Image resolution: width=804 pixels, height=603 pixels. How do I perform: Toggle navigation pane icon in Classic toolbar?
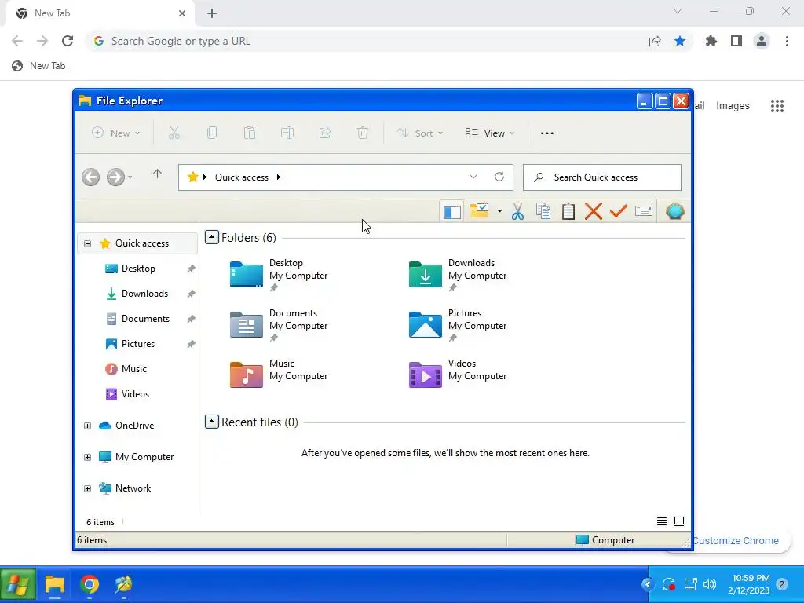pyautogui.click(x=452, y=212)
